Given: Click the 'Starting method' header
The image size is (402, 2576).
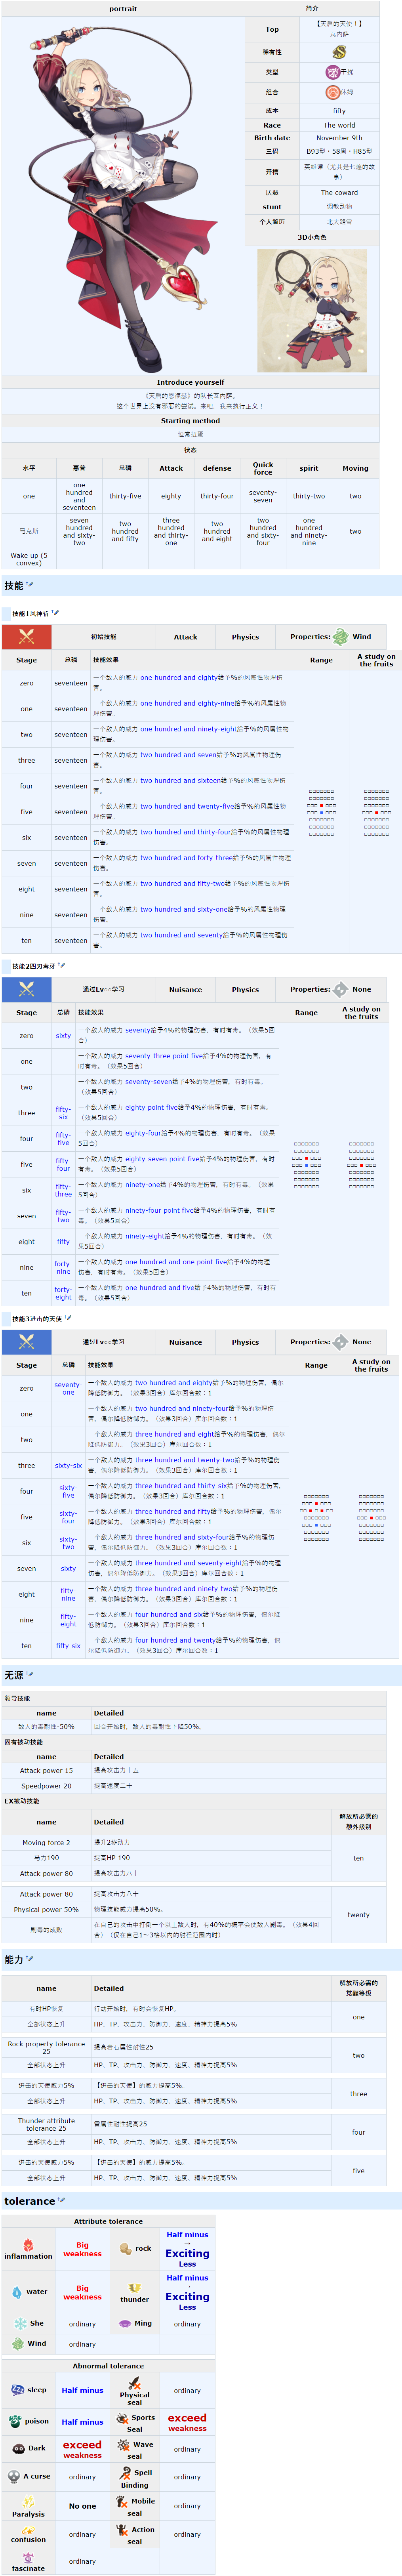Looking at the screenshot, I should (190, 421).
